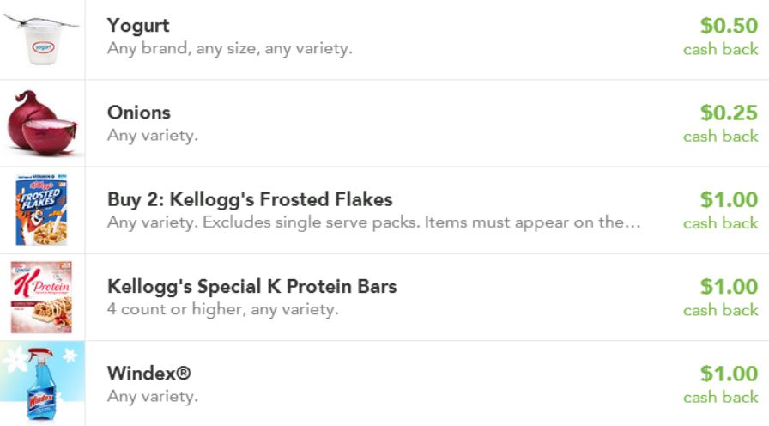Click "Any brand, any size, any variety" description
The width and height of the screenshot is (769, 426).
pyautogui.click(x=229, y=49)
